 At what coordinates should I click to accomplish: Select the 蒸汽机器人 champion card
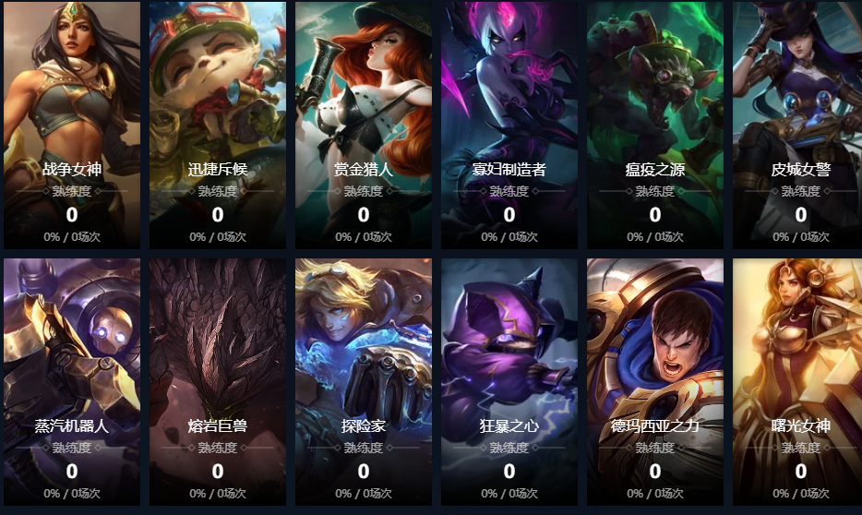tap(72, 382)
